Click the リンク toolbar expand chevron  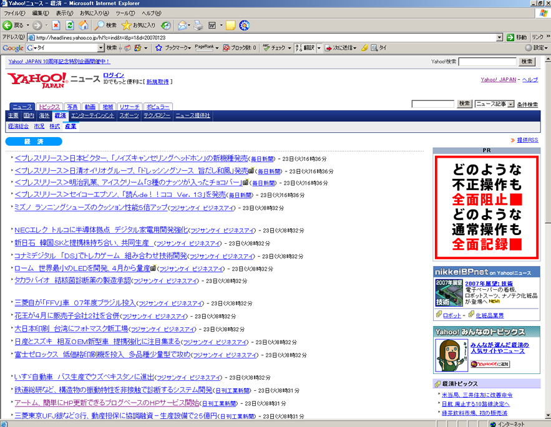[x=548, y=37]
